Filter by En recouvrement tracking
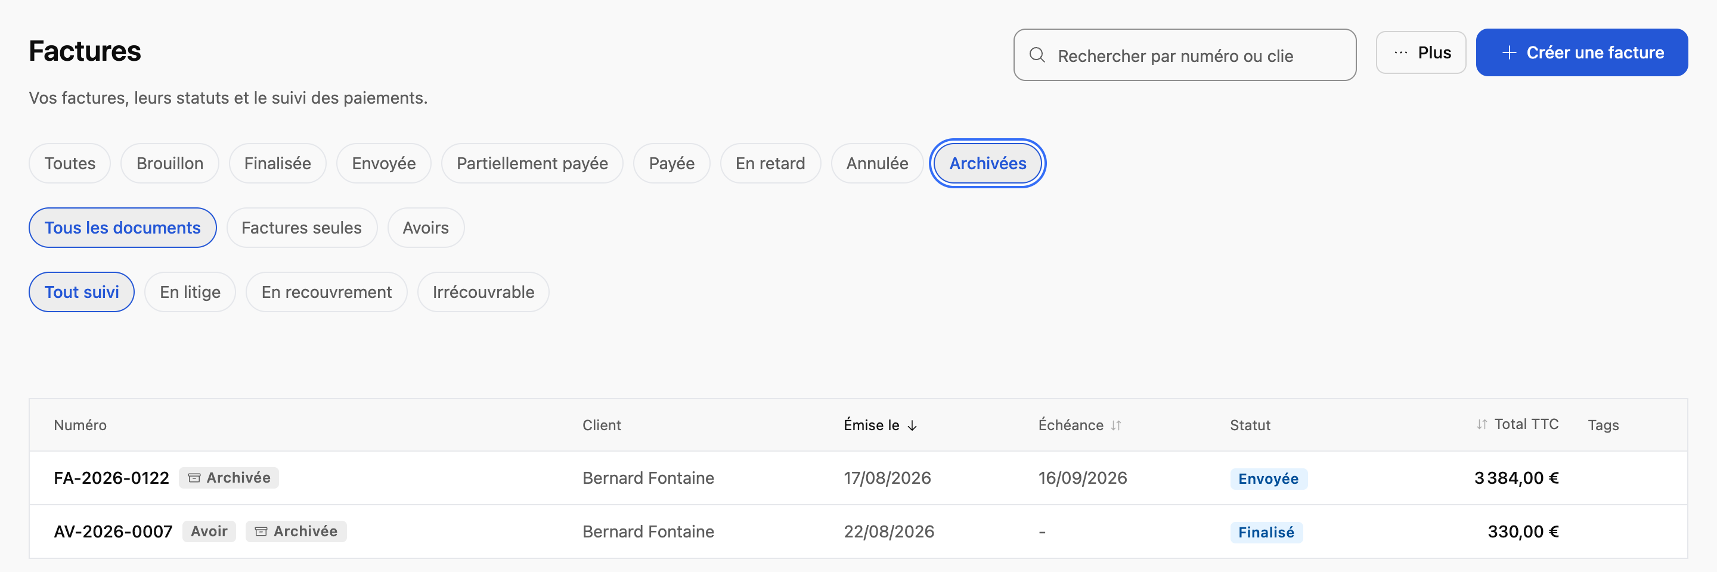1717x572 pixels. point(327,293)
